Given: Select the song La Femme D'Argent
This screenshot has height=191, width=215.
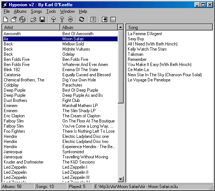Looking at the screenshot, I should click(145, 34).
